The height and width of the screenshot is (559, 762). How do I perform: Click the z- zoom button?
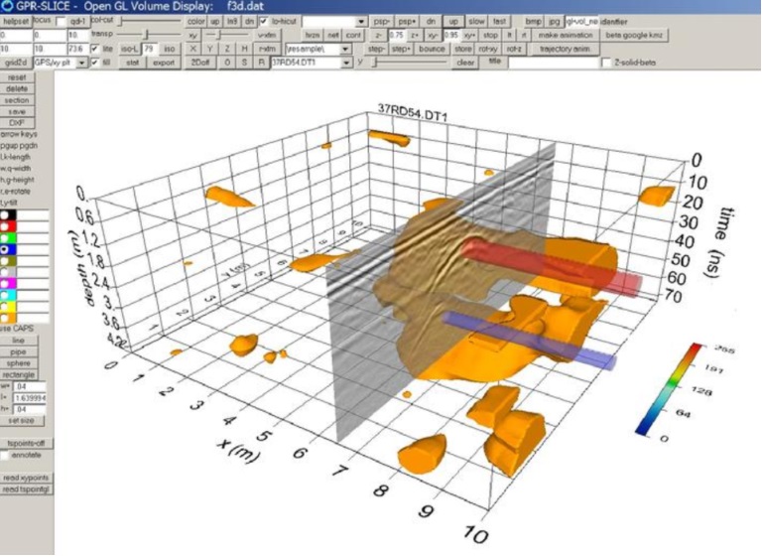click(x=379, y=35)
